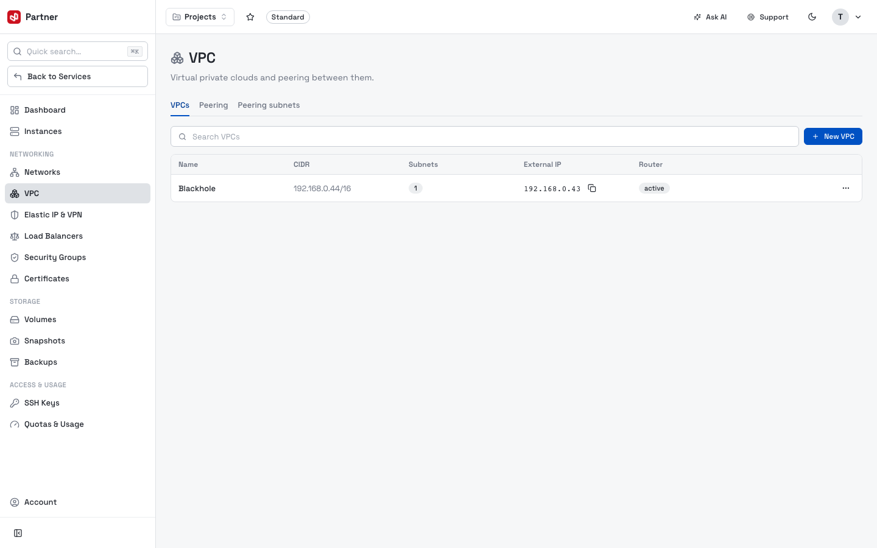Open Account settings in sidebar
This screenshot has width=877, height=548.
pyautogui.click(x=77, y=502)
